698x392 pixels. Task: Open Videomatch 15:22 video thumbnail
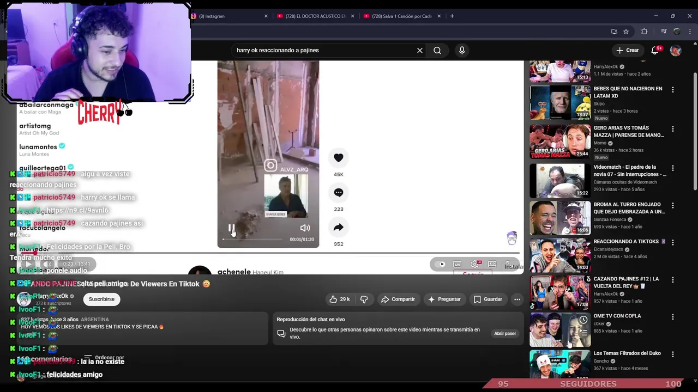click(x=560, y=181)
